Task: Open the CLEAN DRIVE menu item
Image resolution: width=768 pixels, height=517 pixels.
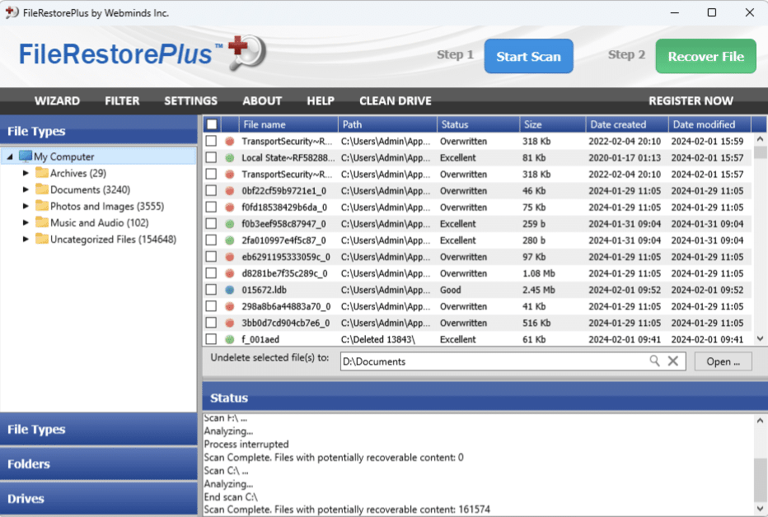Action: [395, 100]
